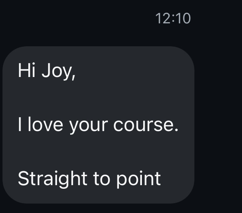Tap the word "Straight" in the last line

pyautogui.click(x=53, y=179)
